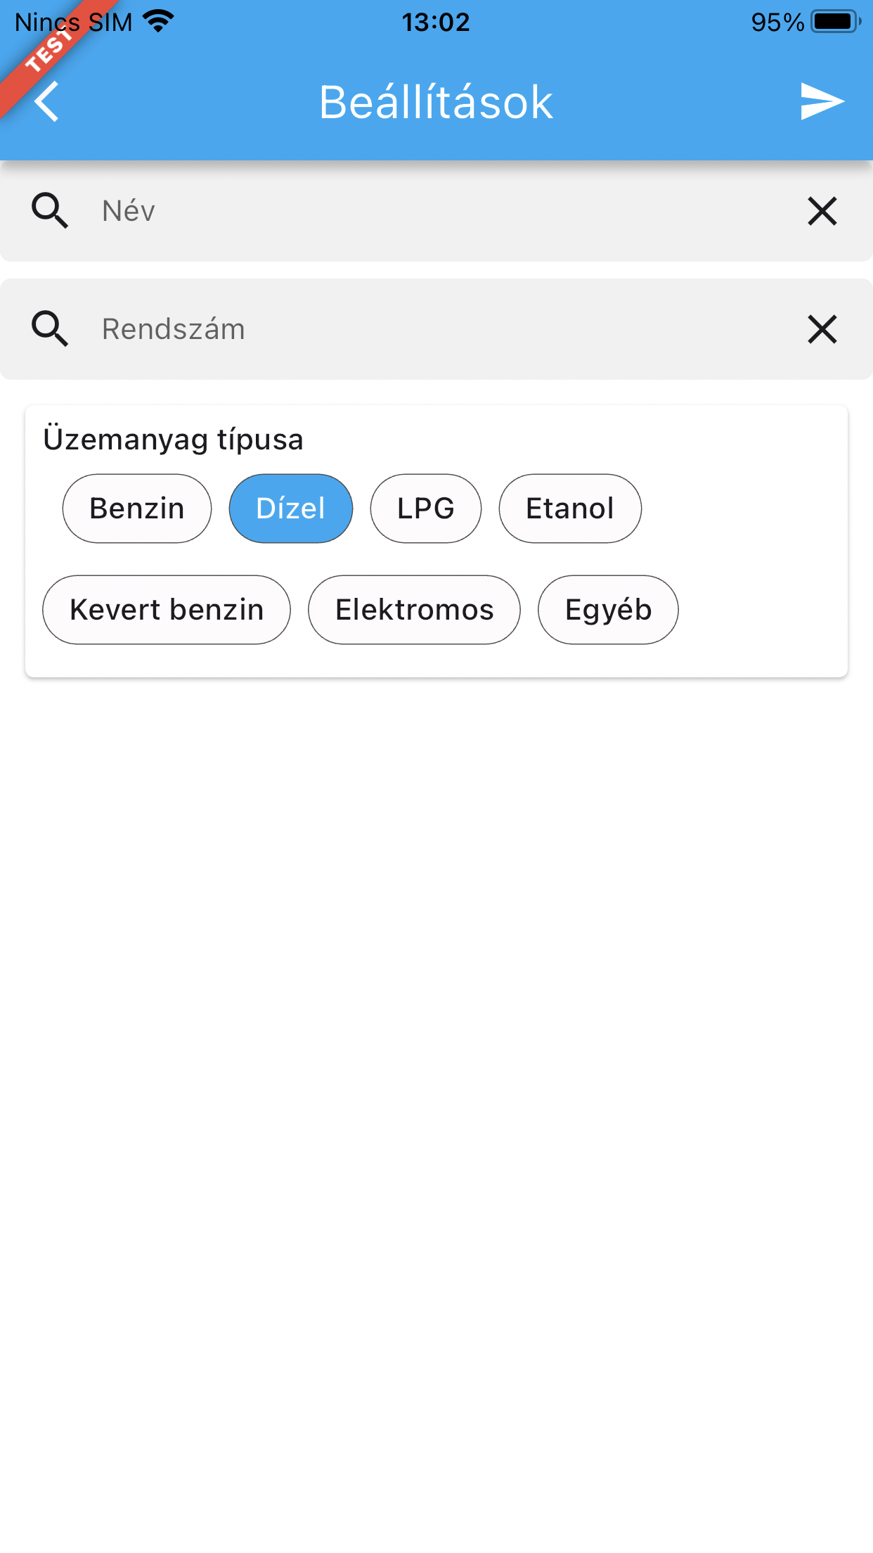Click the Üzemanyag típusa heading

173,440
